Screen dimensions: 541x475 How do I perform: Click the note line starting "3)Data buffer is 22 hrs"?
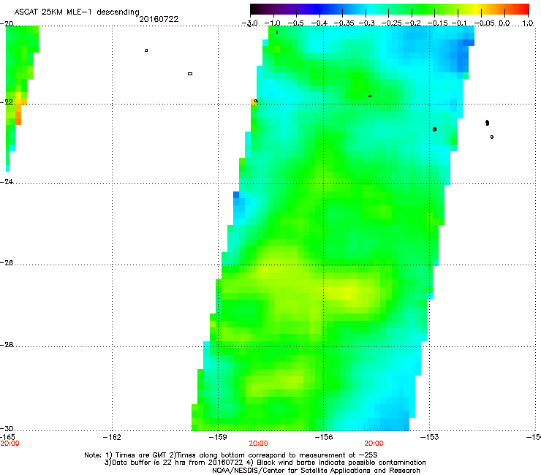coord(265,463)
